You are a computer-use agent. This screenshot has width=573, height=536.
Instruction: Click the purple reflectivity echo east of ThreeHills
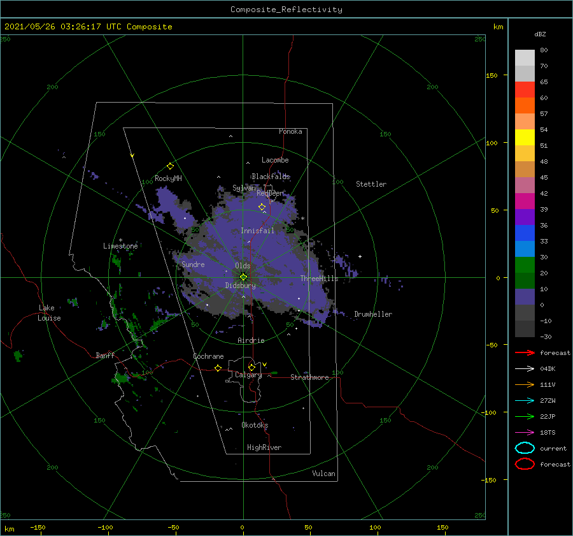click(x=345, y=265)
